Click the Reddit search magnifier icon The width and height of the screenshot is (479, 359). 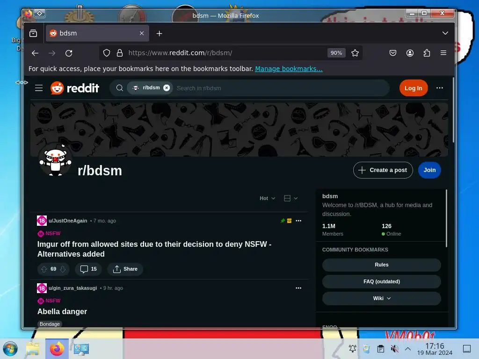(x=120, y=88)
